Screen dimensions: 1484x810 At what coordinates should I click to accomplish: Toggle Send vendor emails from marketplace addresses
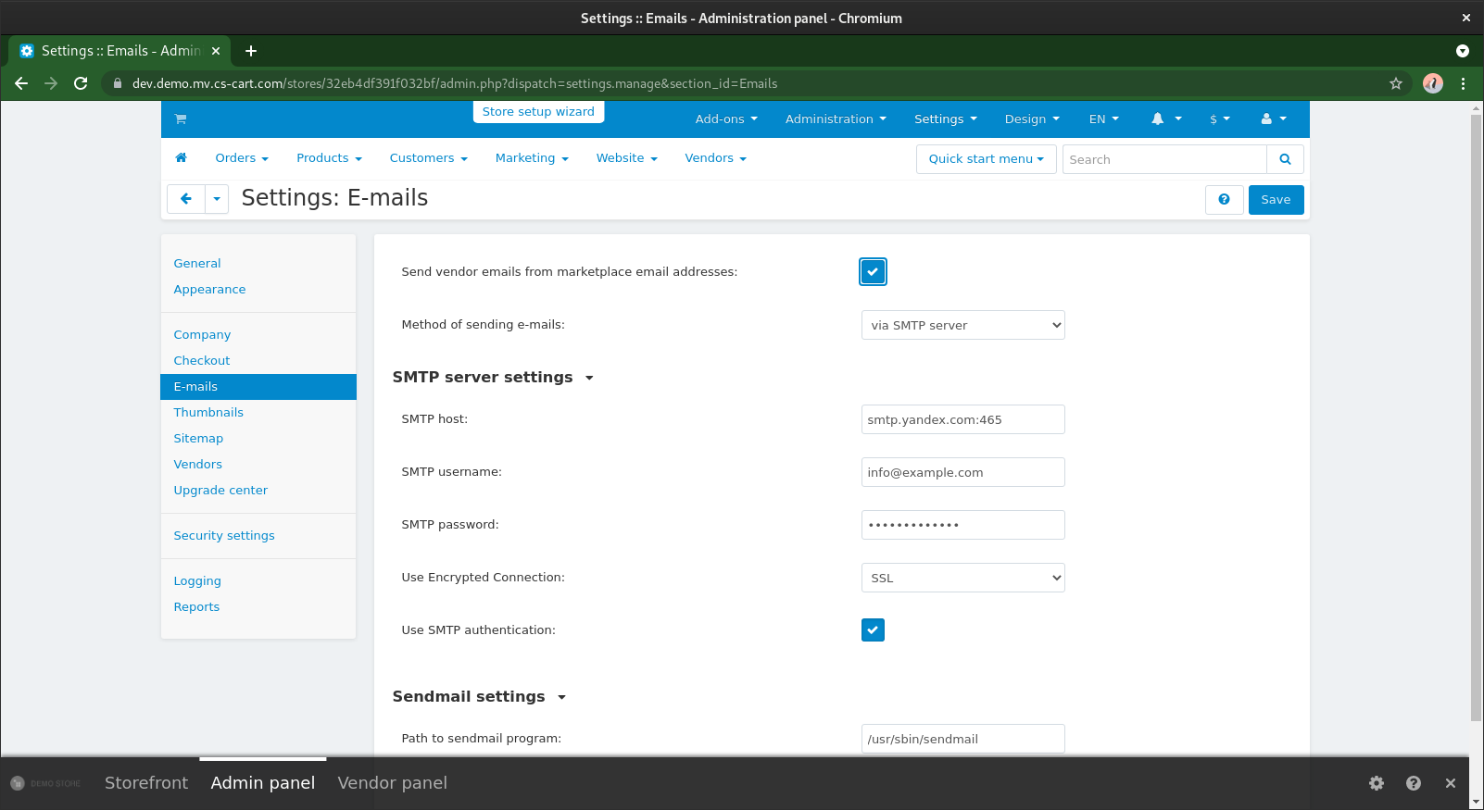[873, 272]
